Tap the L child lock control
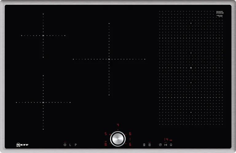This screenshot has height=153, width=236. pos(70,145)
